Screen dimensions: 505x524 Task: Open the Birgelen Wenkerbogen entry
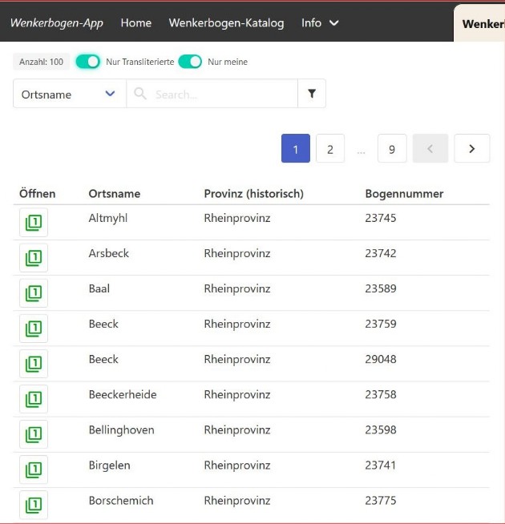tap(34, 470)
